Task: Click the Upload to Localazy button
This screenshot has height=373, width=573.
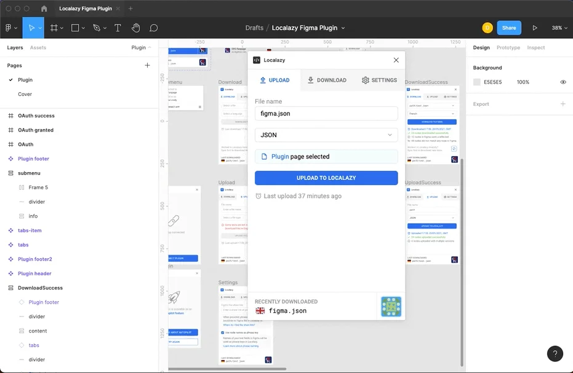Action: 326,178
